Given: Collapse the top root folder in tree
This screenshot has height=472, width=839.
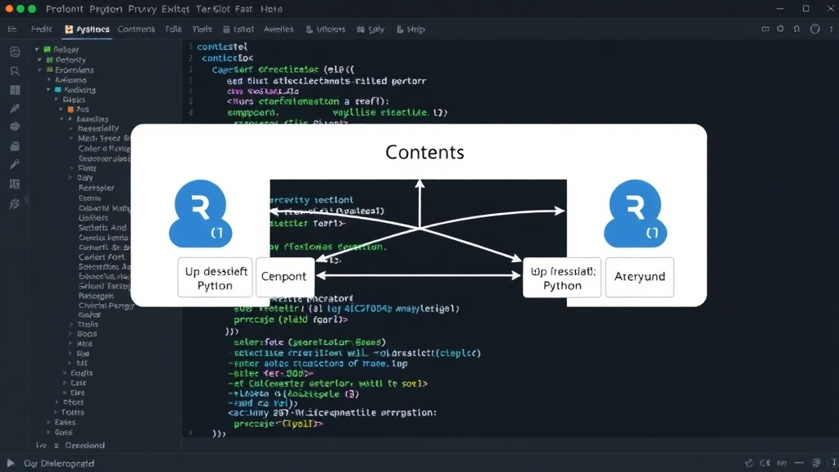Looking at the screenshot, I should [37, 49].
